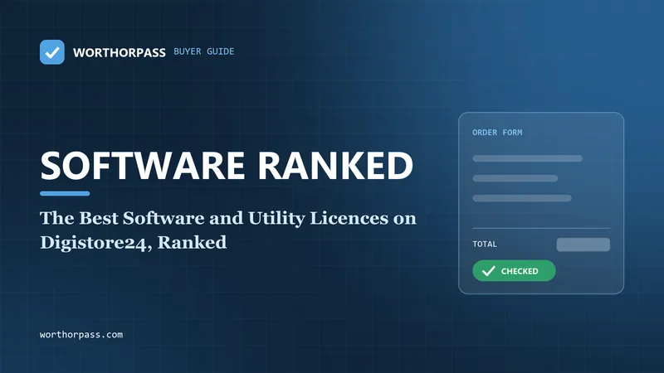The height and width of the screenshot is (373, 664).
Task: Click the WorthOrPass checkmark logo icon
Action: coord(52,52)
